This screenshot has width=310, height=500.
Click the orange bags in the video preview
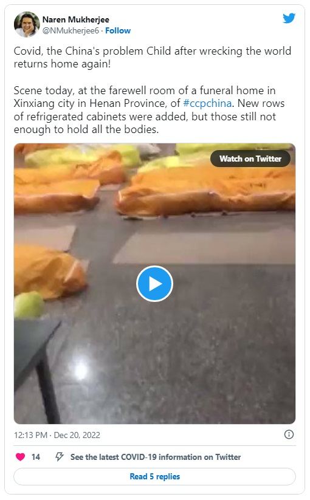coord(207,191)
